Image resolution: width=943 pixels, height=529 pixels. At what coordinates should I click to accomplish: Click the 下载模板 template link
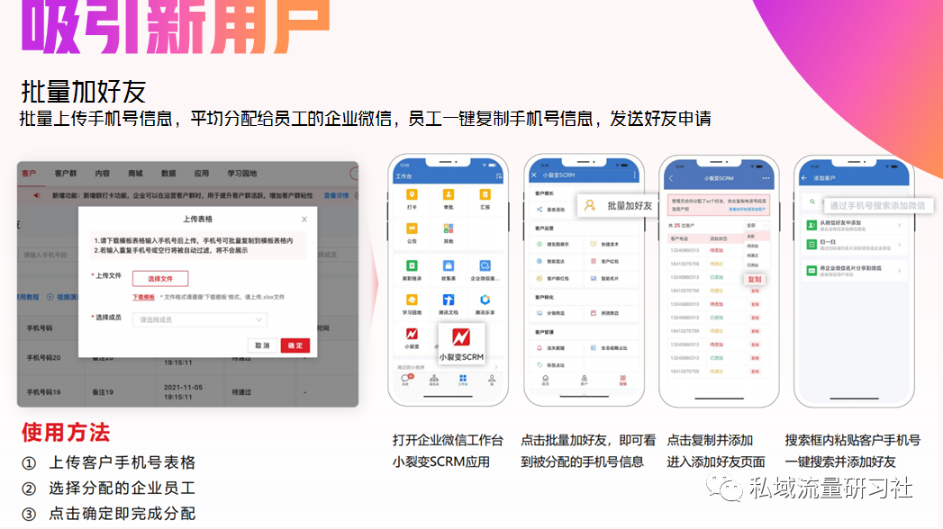pyautogui.click(x=143, y=297)
